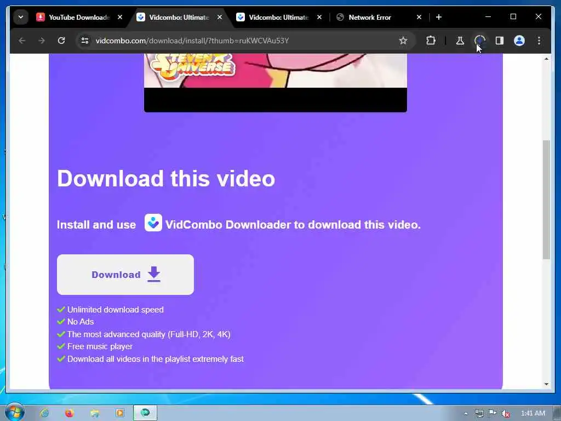Screen dimensions: 561x421
Task: Click the 'No Ads' feature text
Action: (x=81, y=321)
